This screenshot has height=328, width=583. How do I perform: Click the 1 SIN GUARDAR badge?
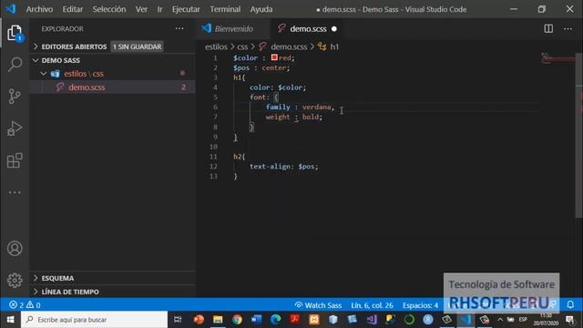click(138, 46)
